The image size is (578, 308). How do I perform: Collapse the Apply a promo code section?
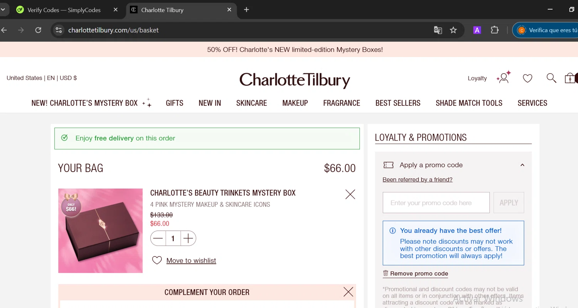point(522,165)
